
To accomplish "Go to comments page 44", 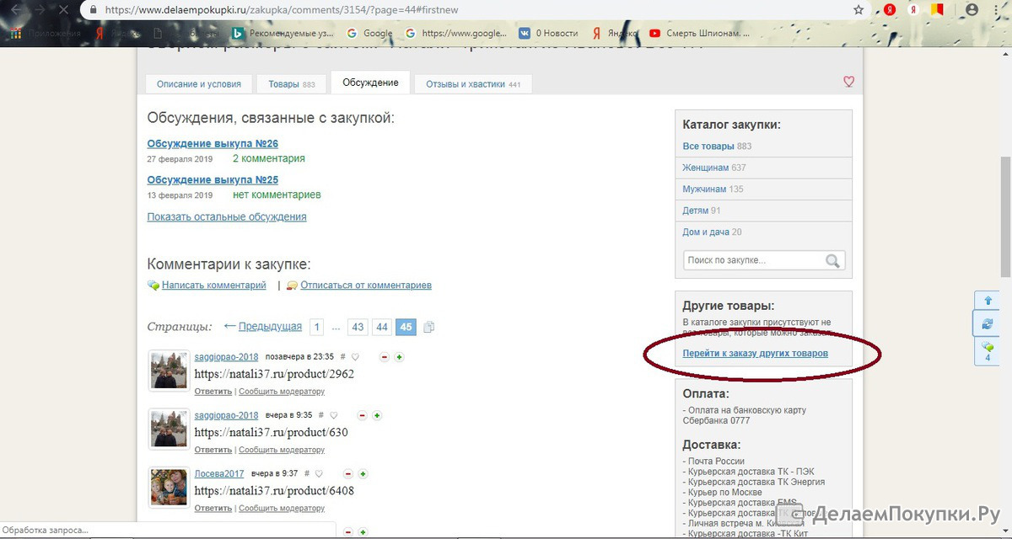I will pos(382,327).
